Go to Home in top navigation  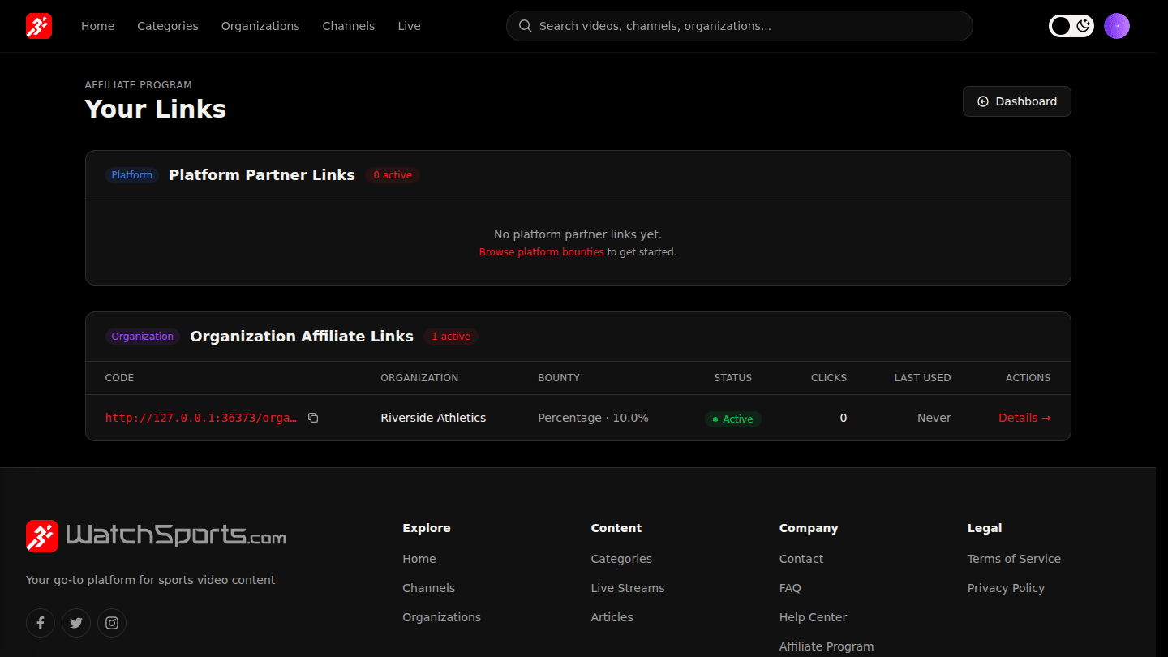point(97,26)
